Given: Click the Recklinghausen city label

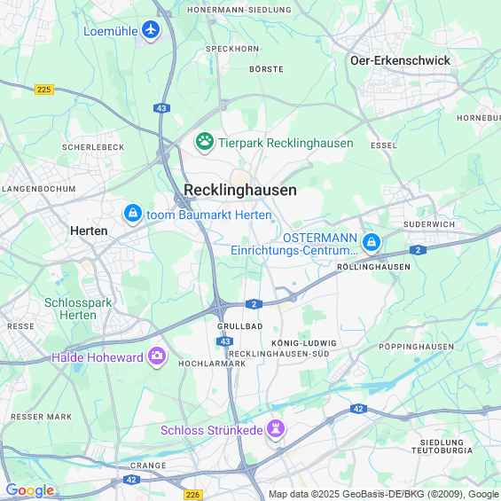Looking at the screenshot, I should pyautogui.click(x=240, y=190).
